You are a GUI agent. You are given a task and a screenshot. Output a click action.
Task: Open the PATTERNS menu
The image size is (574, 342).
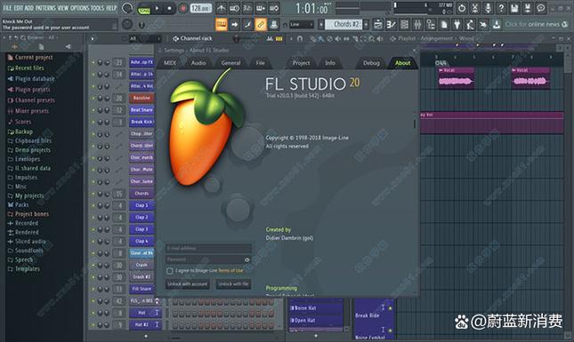(x=45, y=8)
